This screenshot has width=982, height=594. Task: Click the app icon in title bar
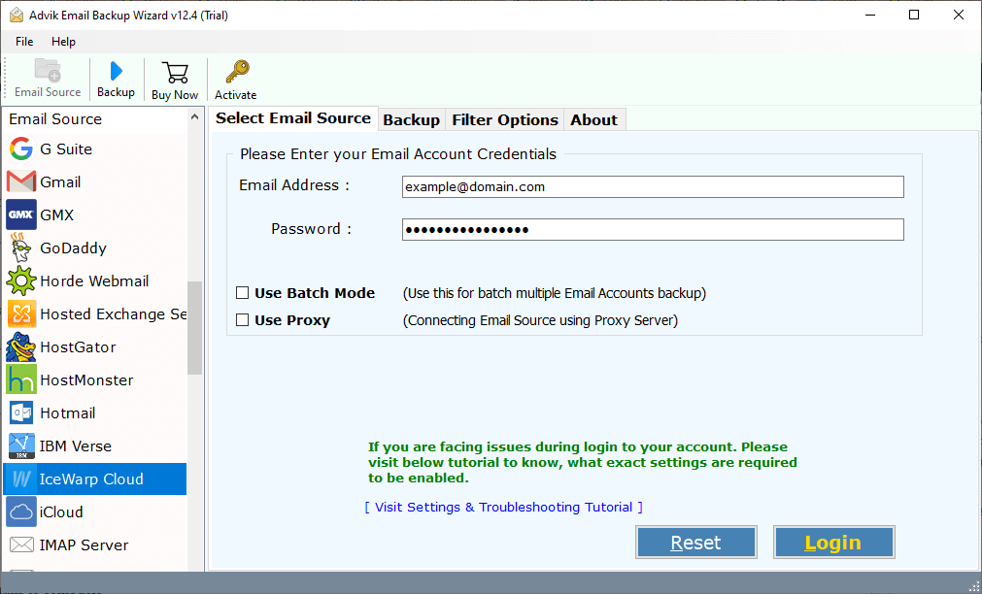click(17, 15)
